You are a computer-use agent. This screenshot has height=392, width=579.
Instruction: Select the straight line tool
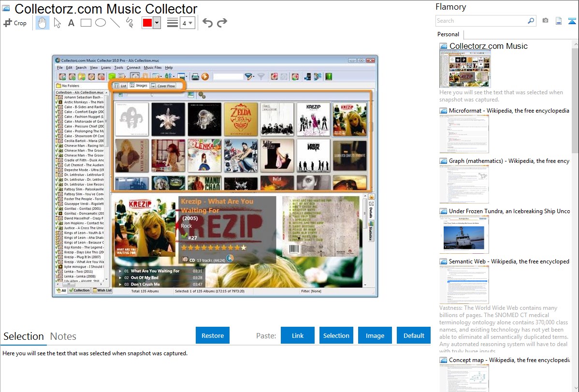click(x=115, y=23)
